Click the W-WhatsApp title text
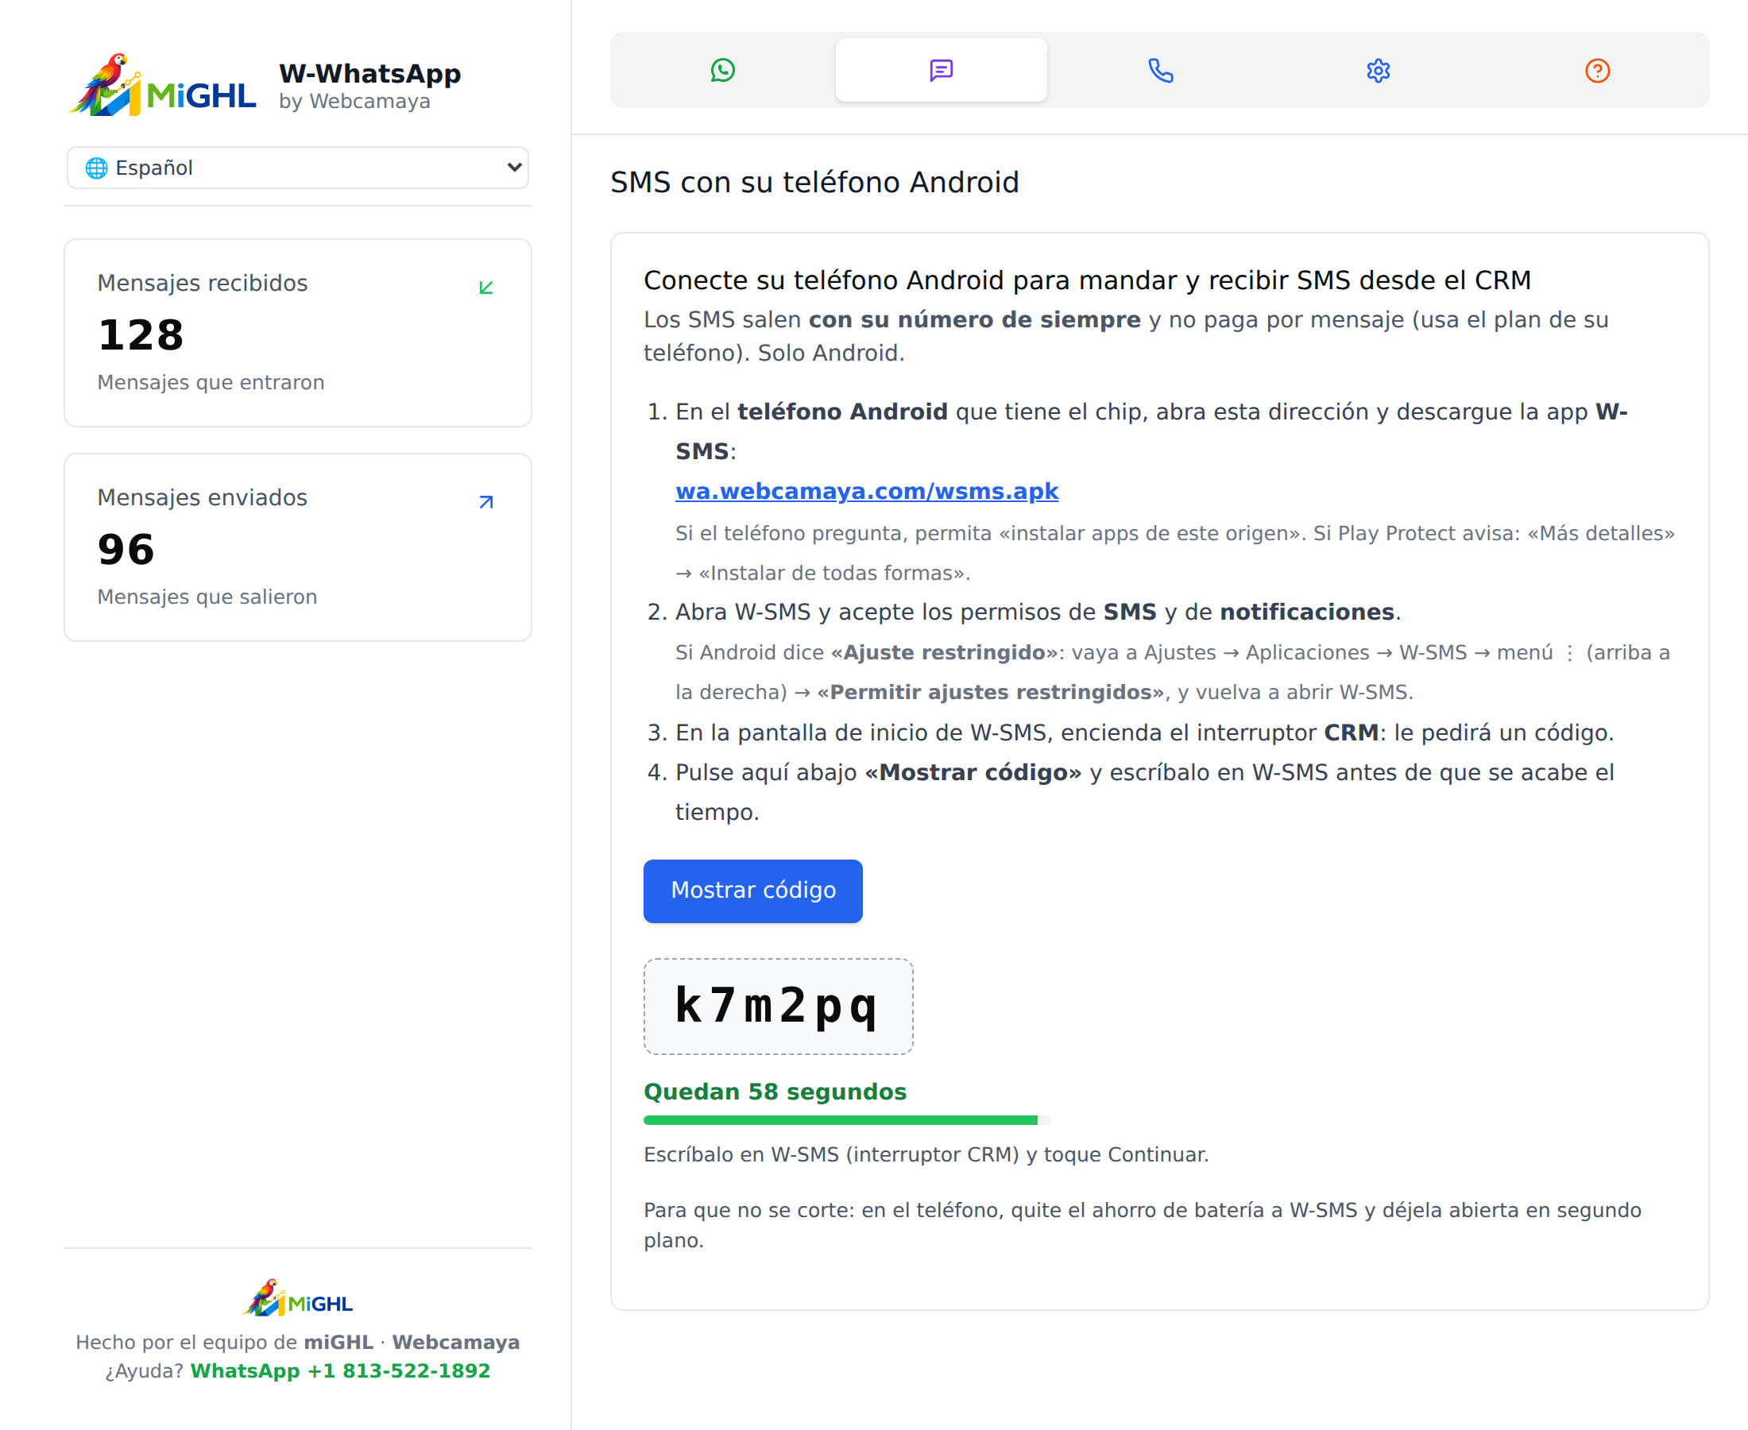 click(370, 74)
